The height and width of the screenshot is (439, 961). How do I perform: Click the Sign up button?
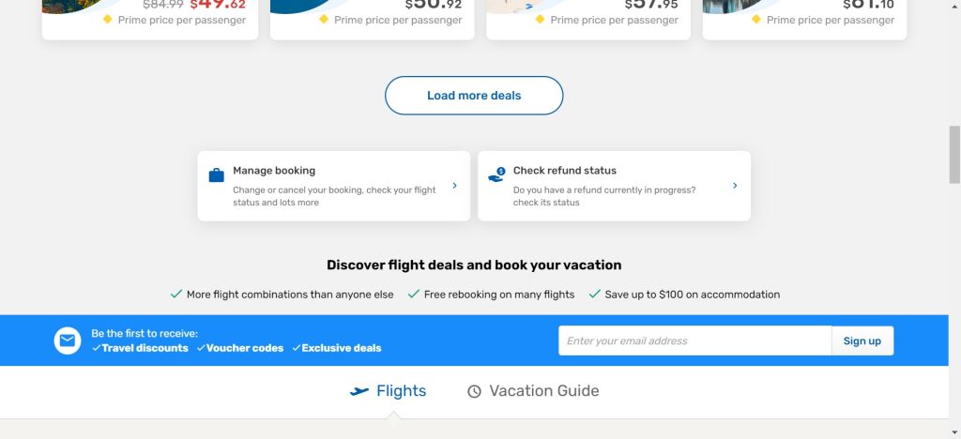pos(862,341)
